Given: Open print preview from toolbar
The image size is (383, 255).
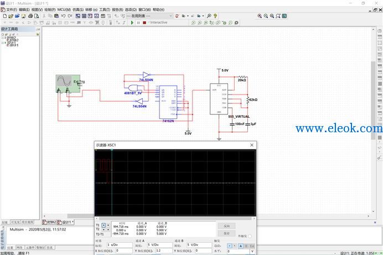Looking at the screenshot, I should 37,16.
